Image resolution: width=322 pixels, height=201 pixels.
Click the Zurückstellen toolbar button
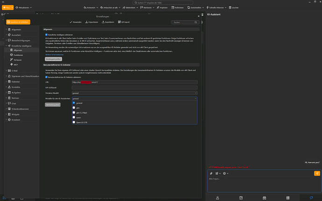[x=194, y=7]
